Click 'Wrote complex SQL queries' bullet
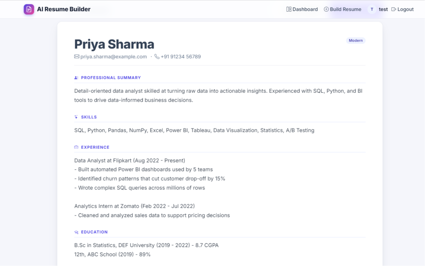This screenshot has height=266, width=425. tap(139, 188)
